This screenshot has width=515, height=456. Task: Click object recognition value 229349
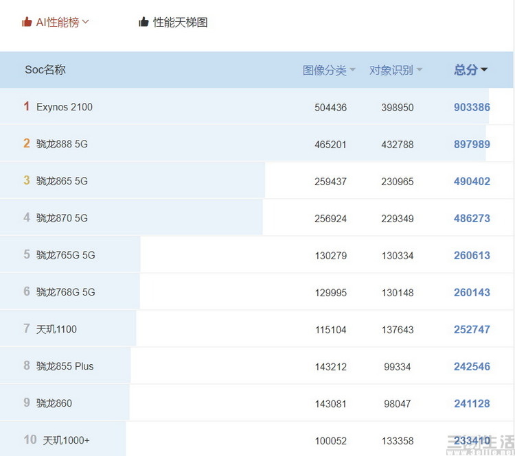pyautogui.click(x=398, y=219)
